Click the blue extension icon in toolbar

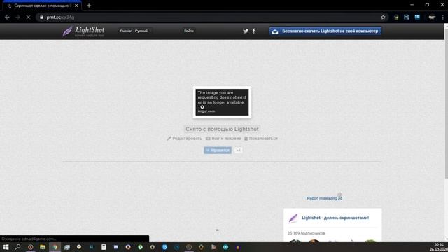pyautogui.click(x=417, y=17)
